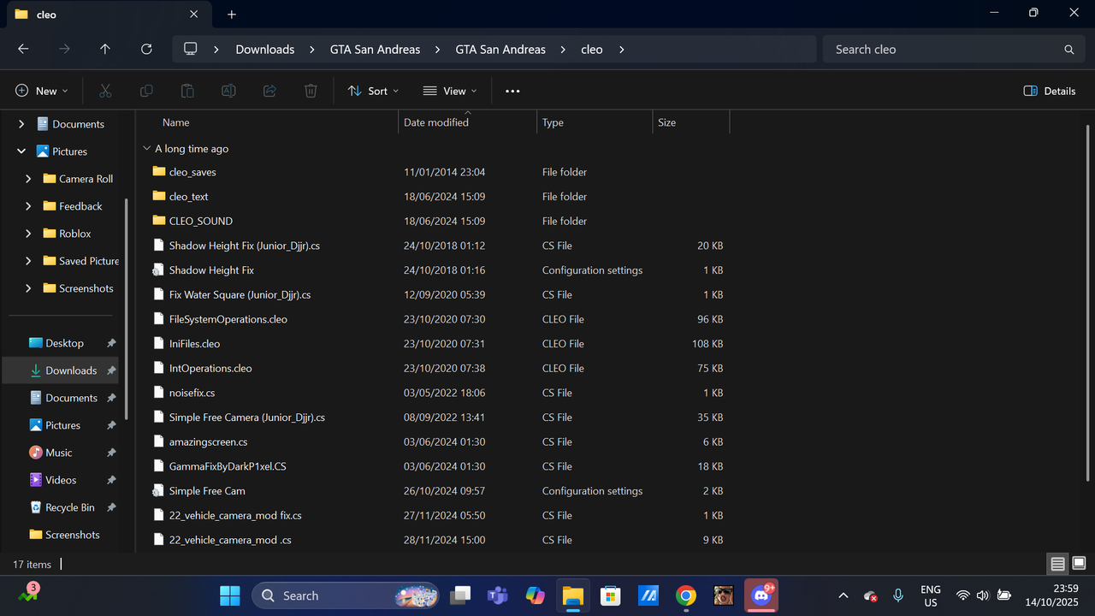
Task: Open Microsoft Store from taskbar
Action: 610,595
